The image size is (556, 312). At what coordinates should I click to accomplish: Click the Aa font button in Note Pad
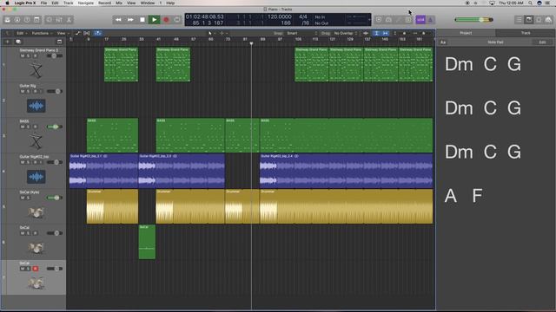pos(443,42)
